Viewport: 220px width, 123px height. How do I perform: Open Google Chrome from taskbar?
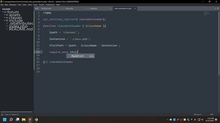(x=36, y=120)
